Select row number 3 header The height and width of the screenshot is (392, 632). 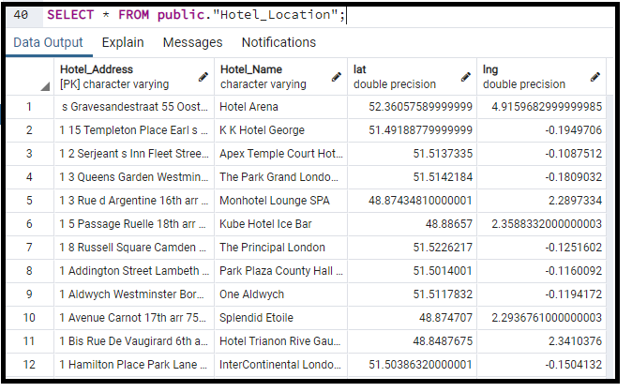pos(29,154)
